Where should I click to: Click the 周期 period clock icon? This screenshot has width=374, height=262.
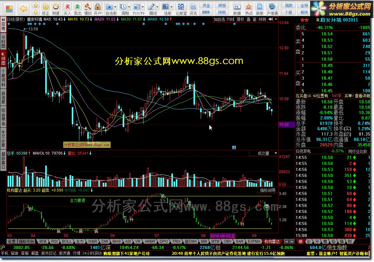pos(123,6)
